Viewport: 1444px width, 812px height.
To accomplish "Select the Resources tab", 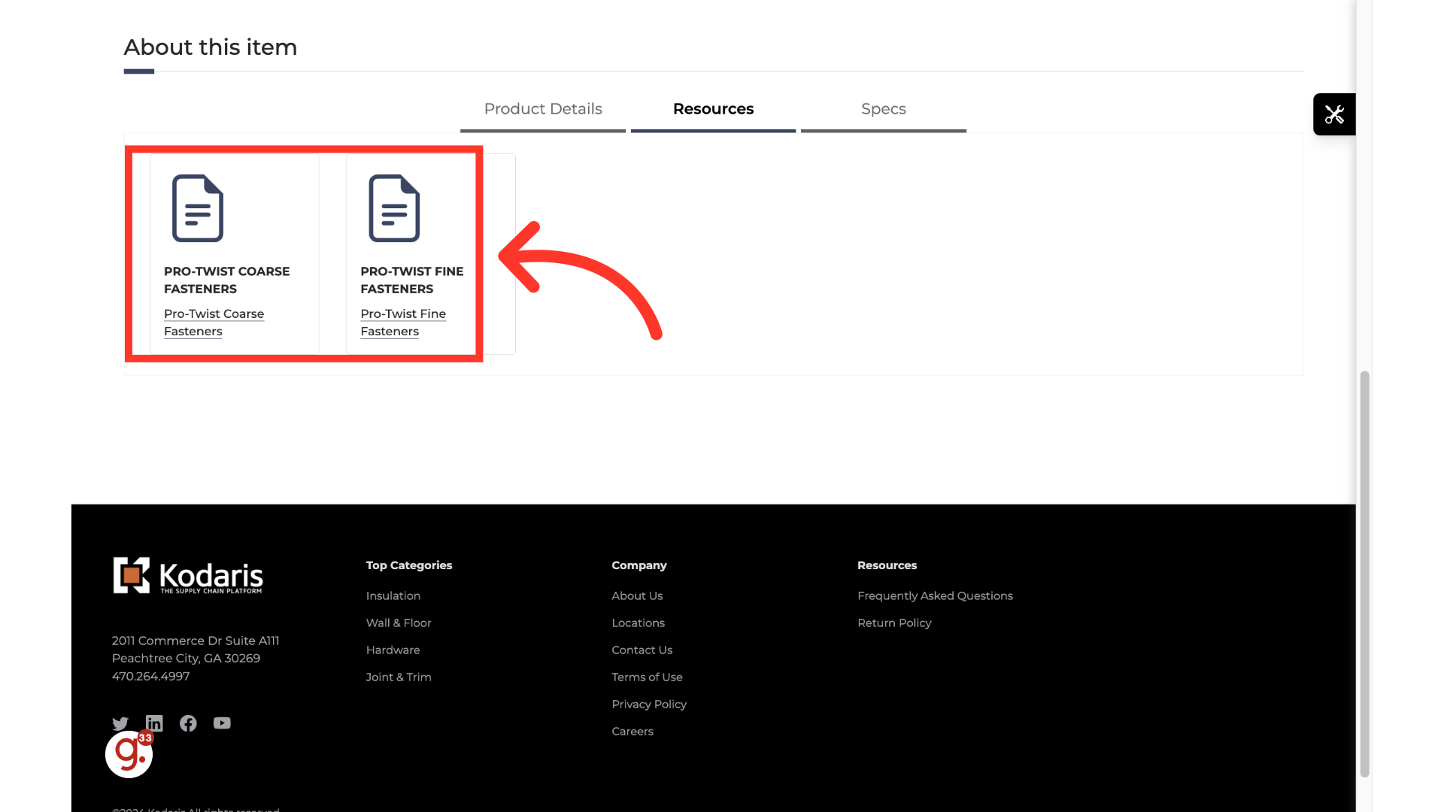I will (713, 109).
